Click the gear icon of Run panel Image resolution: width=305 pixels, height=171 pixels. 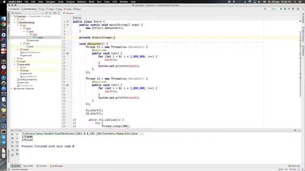point(295,130)
